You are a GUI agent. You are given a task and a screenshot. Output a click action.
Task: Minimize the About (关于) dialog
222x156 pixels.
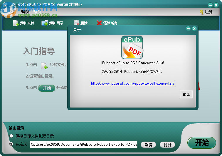pos(188,29)
